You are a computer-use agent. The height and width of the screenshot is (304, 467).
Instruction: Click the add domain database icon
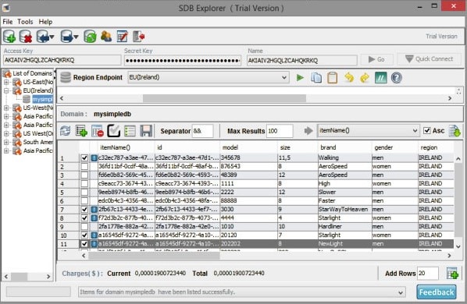9,37
